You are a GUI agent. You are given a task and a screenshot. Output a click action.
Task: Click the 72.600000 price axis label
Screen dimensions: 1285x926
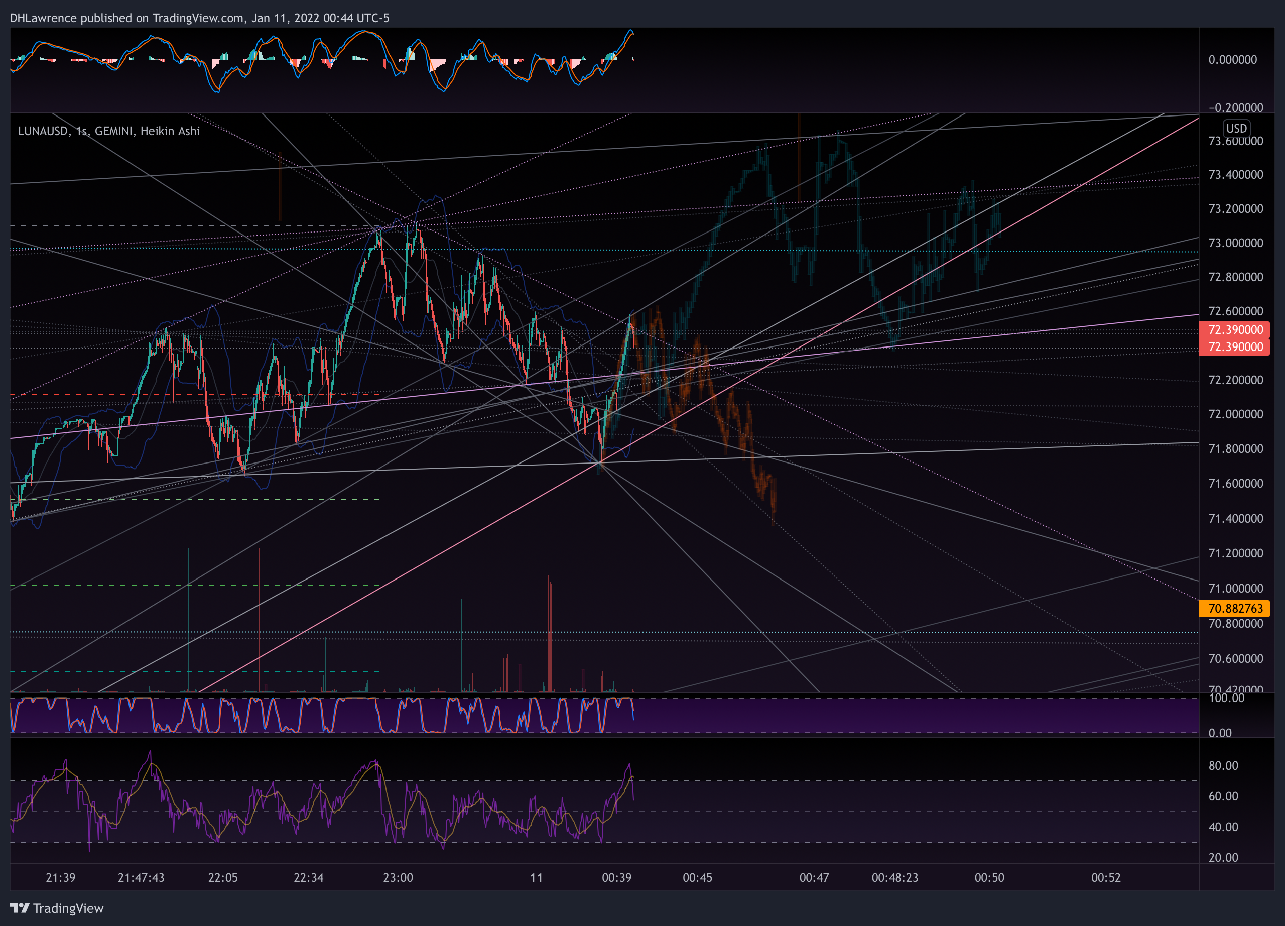pyautogui.click(x=1236, y=311)
